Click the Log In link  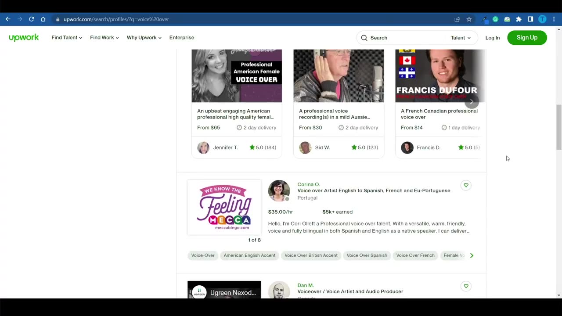pyautogui.click(x=493, y=38)
